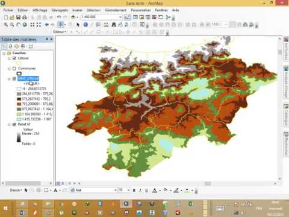Click the font color A button
Viewport: 289px width, 217px height.
pos(155,190)
